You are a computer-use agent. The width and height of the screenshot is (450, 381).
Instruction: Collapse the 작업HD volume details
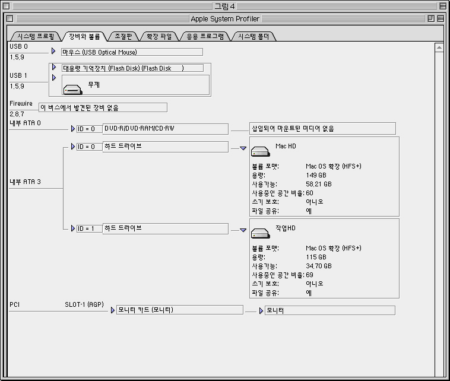243,230
